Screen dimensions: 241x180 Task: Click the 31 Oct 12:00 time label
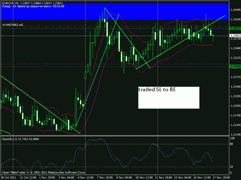pos(28,178)
